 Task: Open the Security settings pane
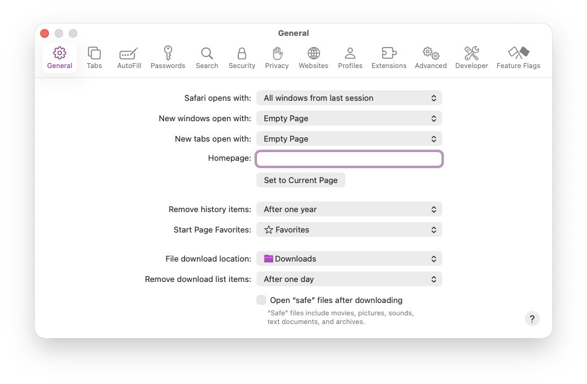tap(241, 58)
